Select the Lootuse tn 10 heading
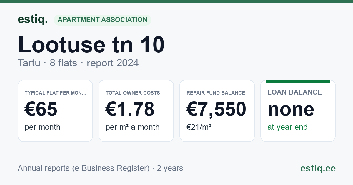 91,44
